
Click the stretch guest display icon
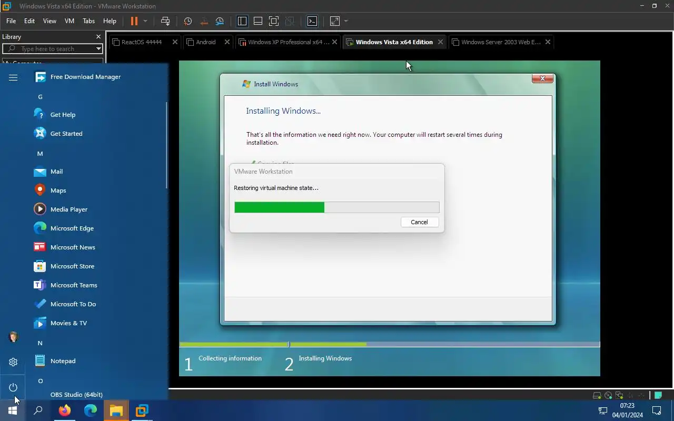[x=335, y=21]
